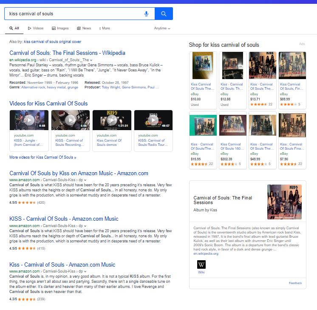
Task: Try 'kiss carnival of souls original cover' suggestion
Action: (53, 42)
